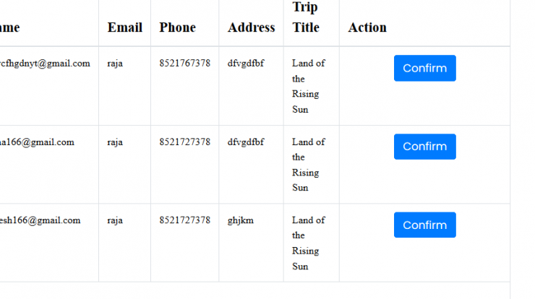Click Land of the Rising Sun in last row

[x=309, y=243]
